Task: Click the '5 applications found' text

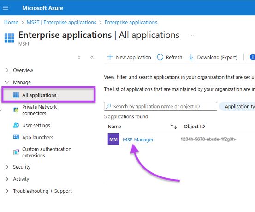Action: pyautogui.click(x=126, y=117)
